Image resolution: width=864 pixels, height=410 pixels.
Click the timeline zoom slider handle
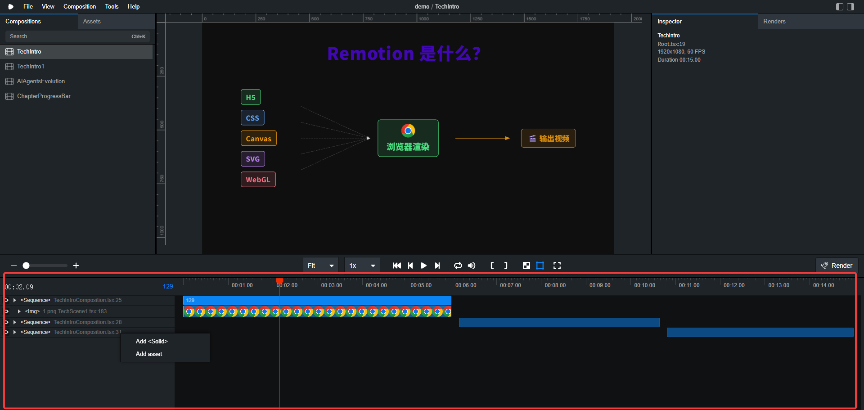[x=26, y=266]
